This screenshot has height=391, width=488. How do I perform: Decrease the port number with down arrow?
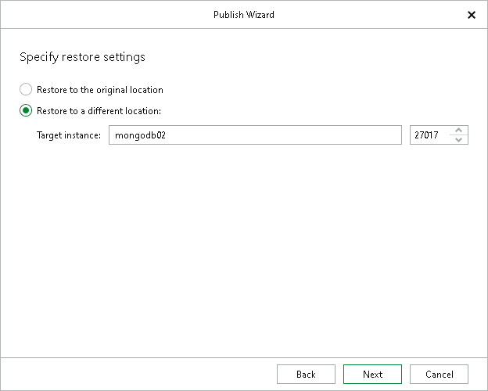pos(459,140)
